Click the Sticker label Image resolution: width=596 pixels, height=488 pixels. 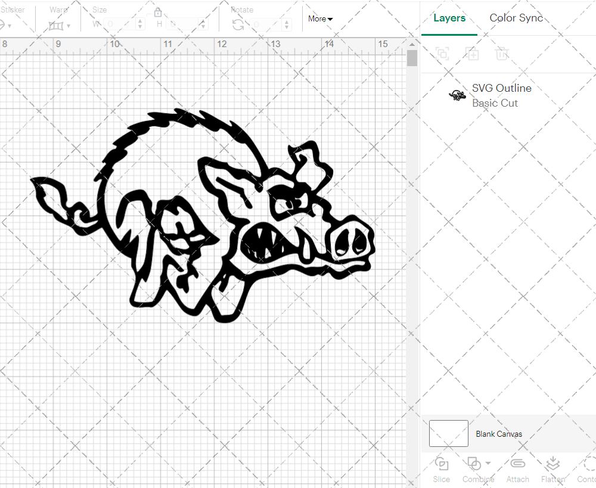tap(14, 10)
